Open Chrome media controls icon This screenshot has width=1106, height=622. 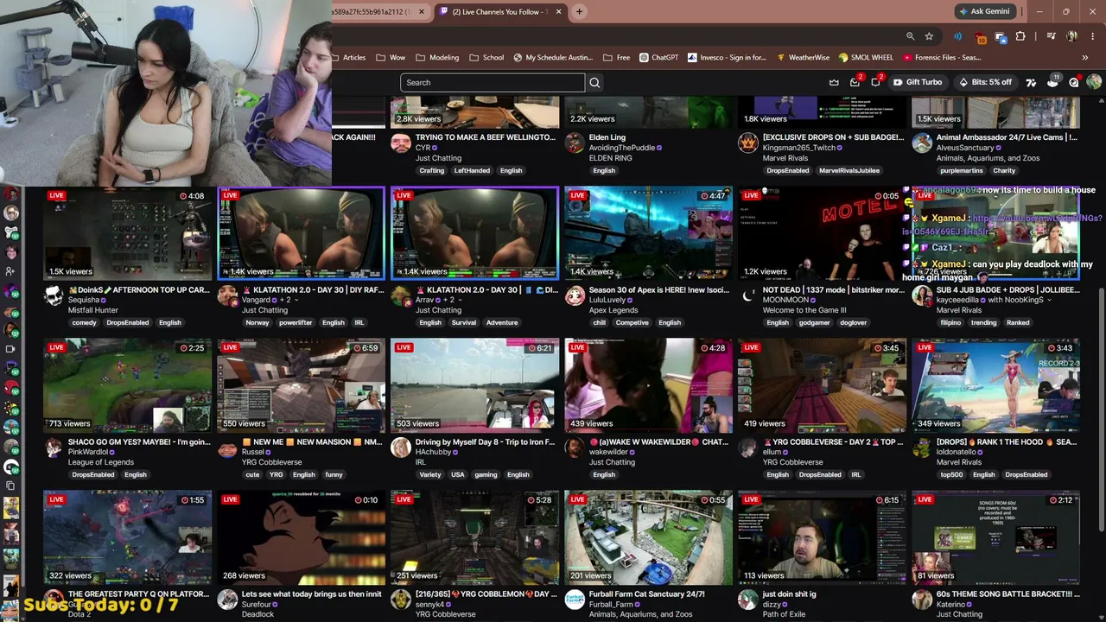(x=1050, y=36)
